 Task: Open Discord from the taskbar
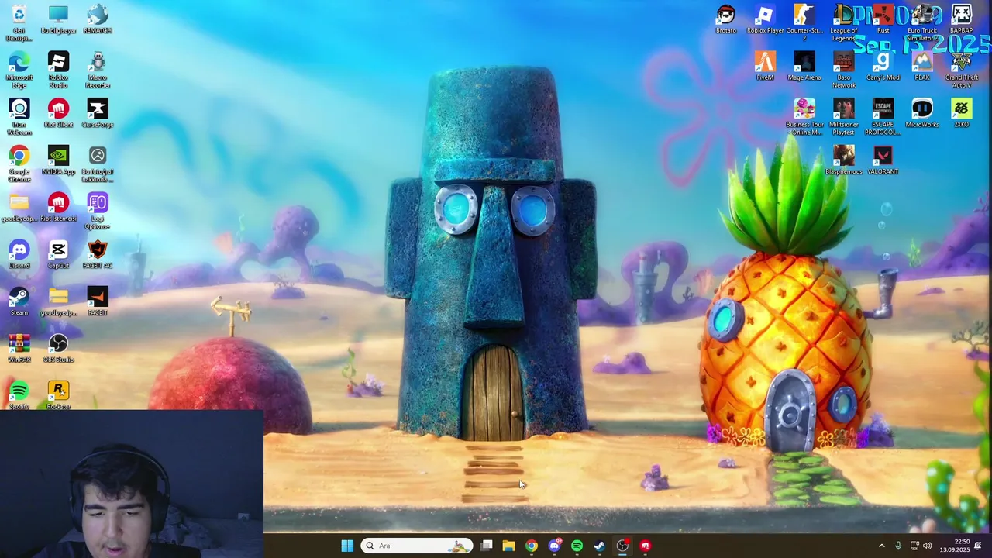[x=554, y=546]
